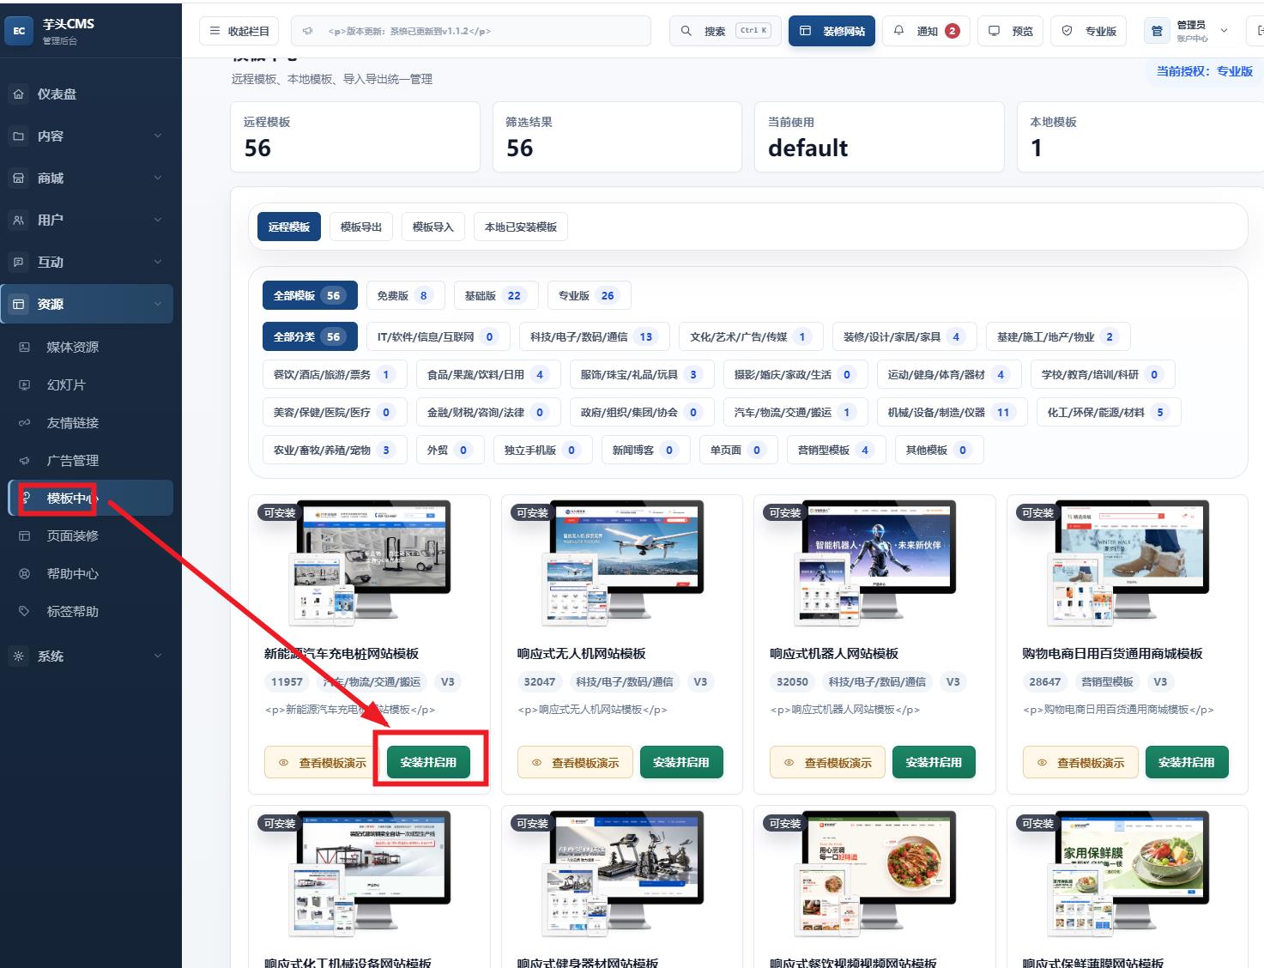Screen dimensions: 1264x968
Task: Open the 管理员 account dropdown arrow
Action: (x=1224, y=31)
